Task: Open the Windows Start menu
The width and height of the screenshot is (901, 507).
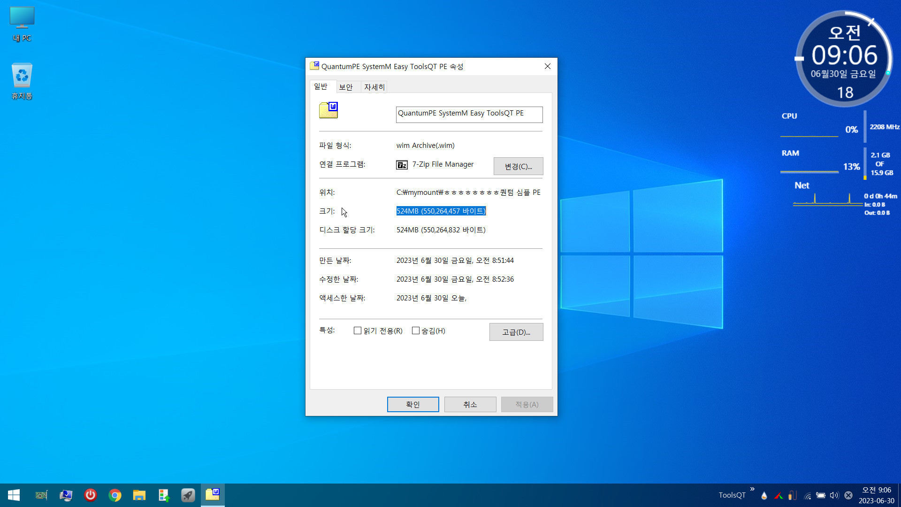Action: click(14, 495)
